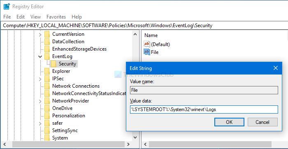Click the Network Connections folder icon
Viewport: 288px width, 149px height.
click(x=47, y=86)
